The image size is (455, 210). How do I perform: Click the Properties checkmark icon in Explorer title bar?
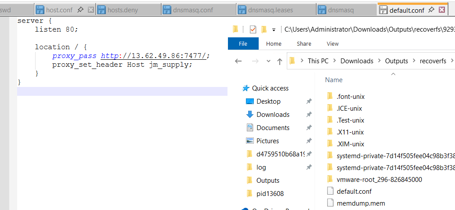click(x=253, y=29)
